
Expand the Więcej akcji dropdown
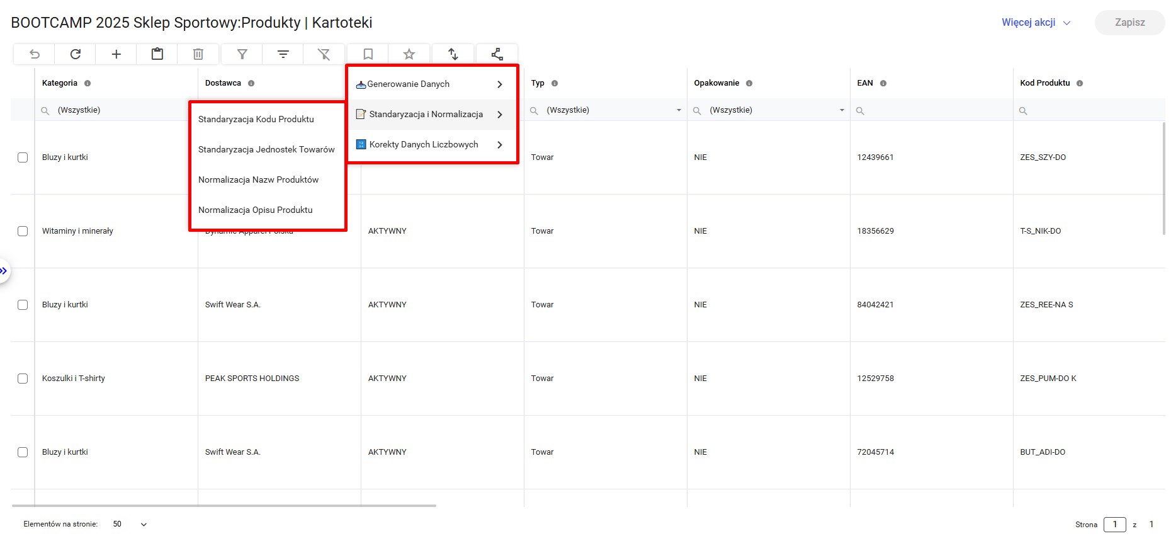click(x=1036, y=23)
